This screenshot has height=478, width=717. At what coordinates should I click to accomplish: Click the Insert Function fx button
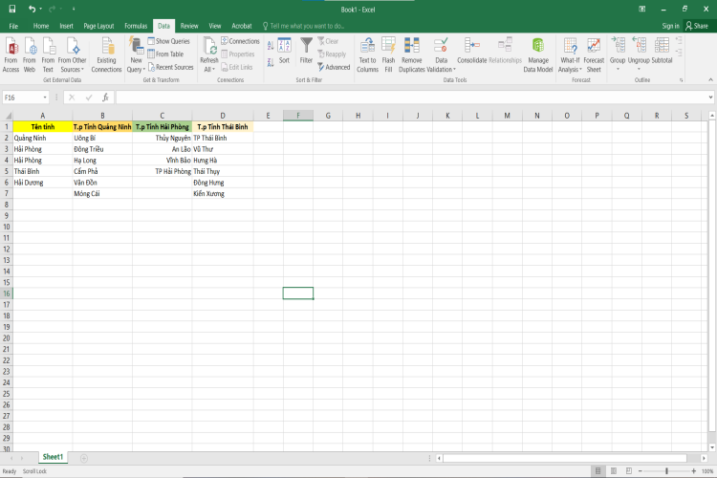pyautogui.click(x=105, y=97)
